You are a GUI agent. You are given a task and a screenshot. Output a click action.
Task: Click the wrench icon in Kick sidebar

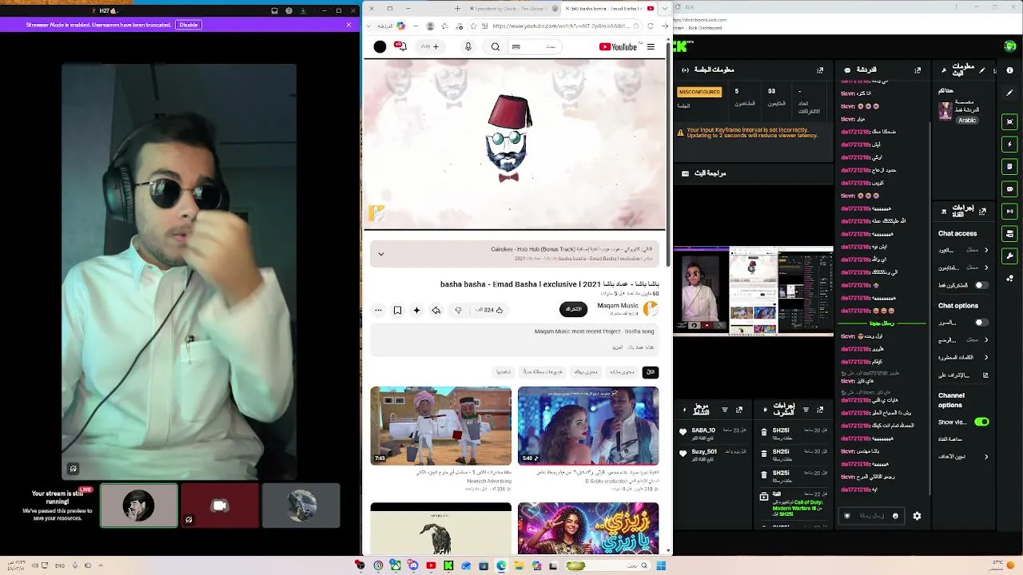click(1010, 256)
